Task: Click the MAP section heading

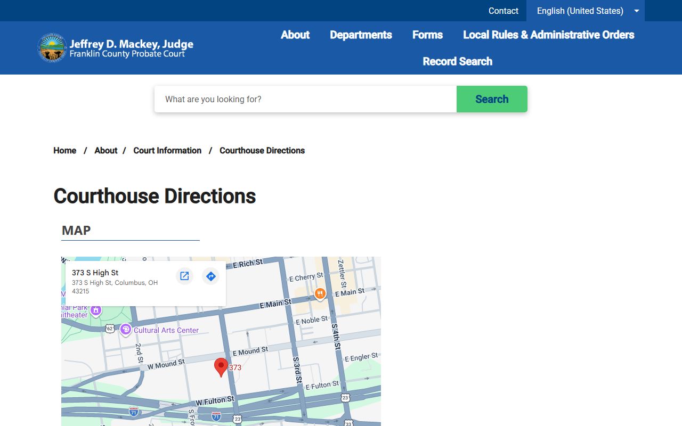Action: pyautogui.click(x=76, y=230)
